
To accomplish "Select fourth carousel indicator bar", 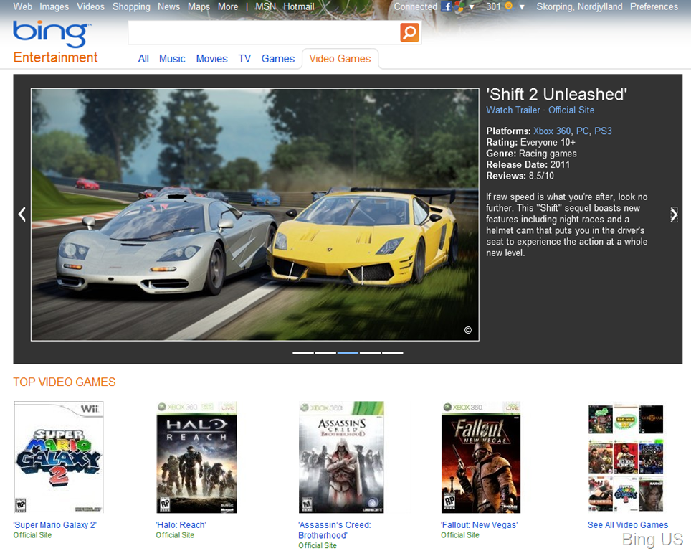I will coord(370,352).
